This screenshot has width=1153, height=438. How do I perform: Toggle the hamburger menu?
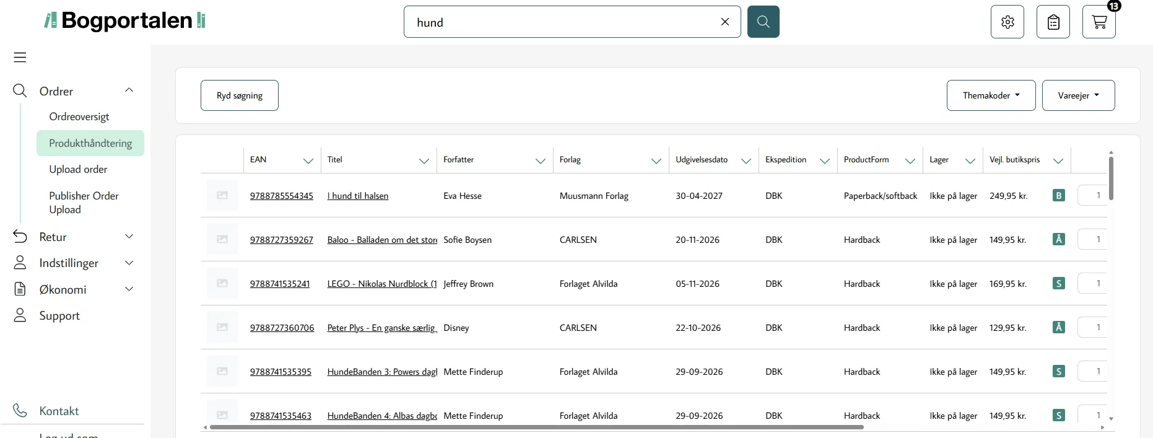coord(20,58)
